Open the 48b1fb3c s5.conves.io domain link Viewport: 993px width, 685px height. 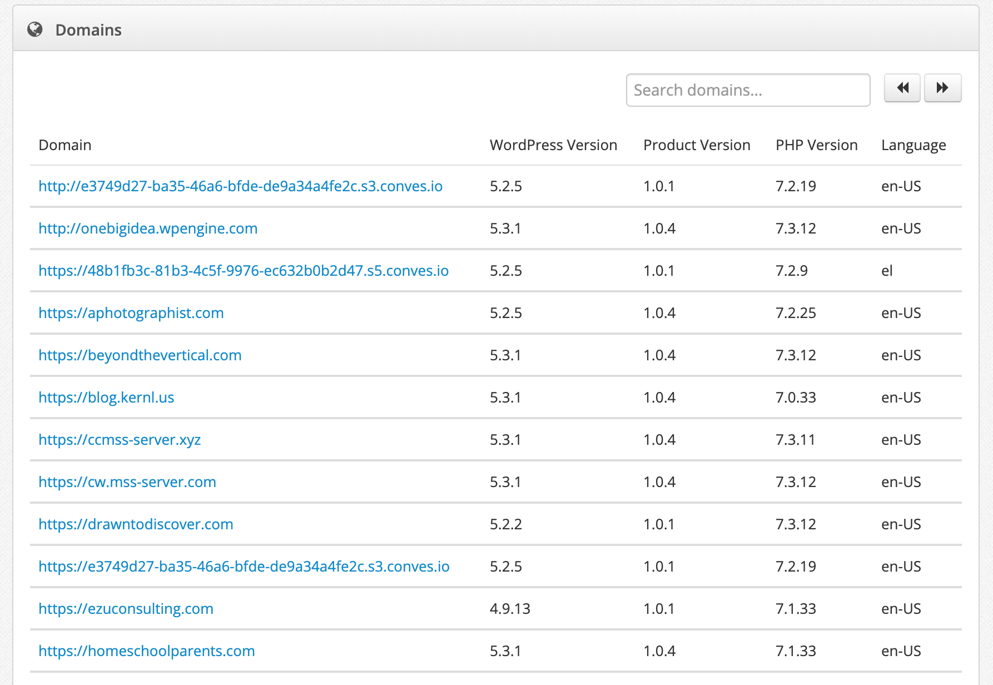coord(244,271)
